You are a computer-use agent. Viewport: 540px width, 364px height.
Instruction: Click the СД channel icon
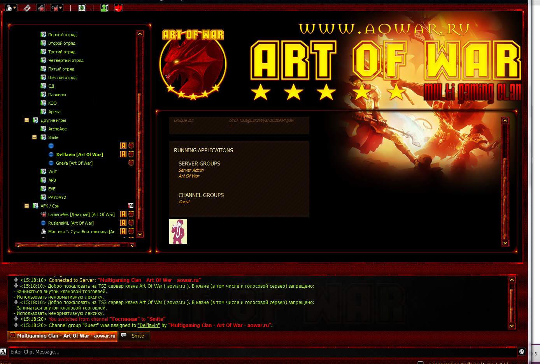point(43,86)
